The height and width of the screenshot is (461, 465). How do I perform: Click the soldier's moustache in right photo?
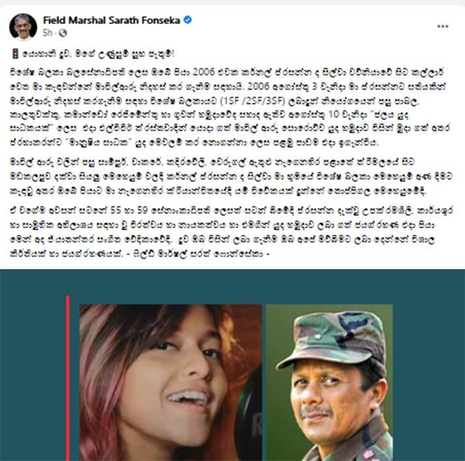(317, 410)
